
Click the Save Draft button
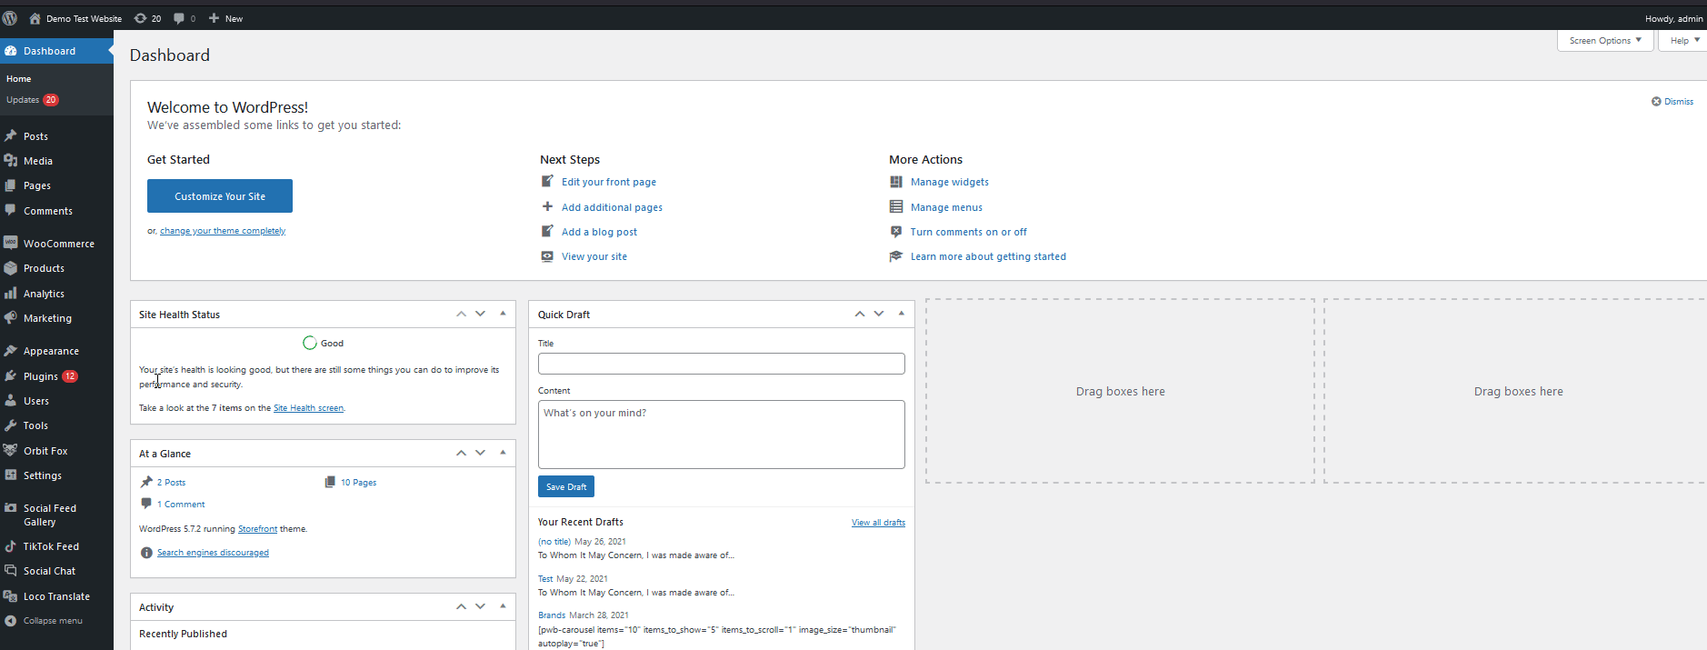click(566, 486)
